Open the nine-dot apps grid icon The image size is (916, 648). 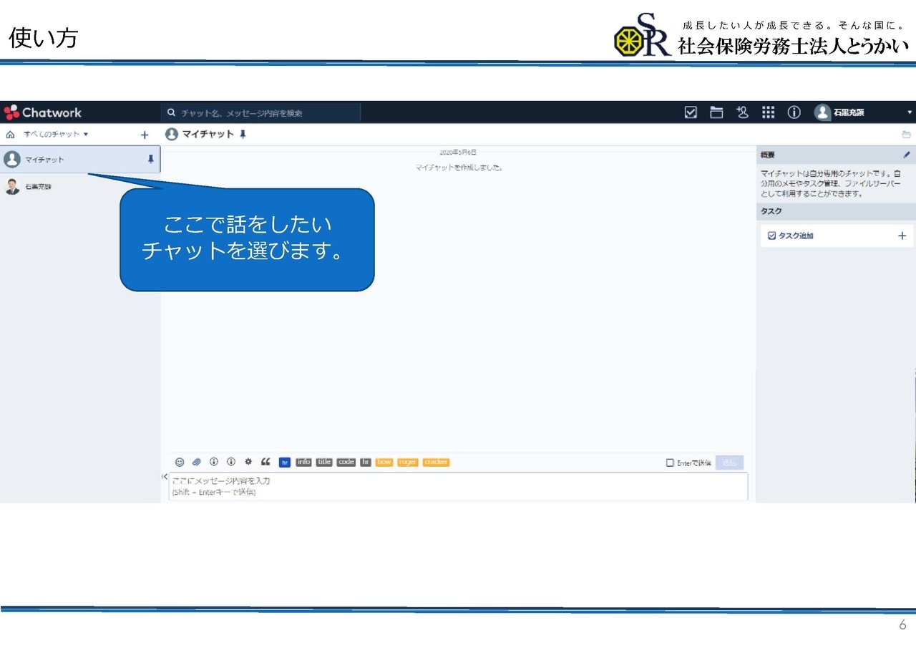point(768,112)
